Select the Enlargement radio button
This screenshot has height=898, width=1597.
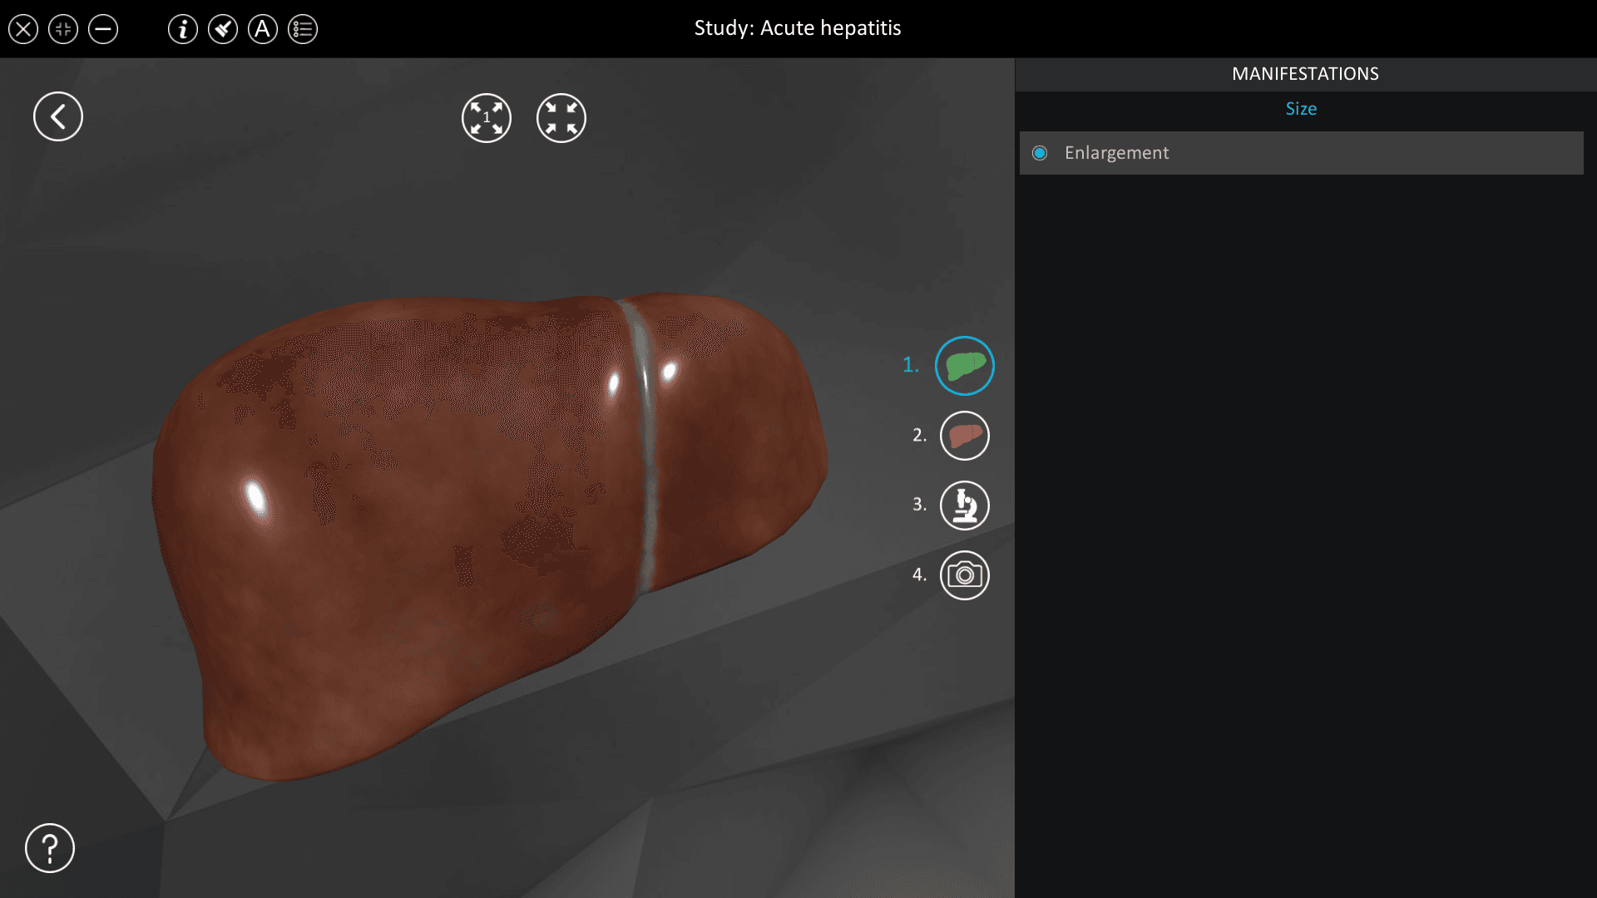coord(1040,153)
